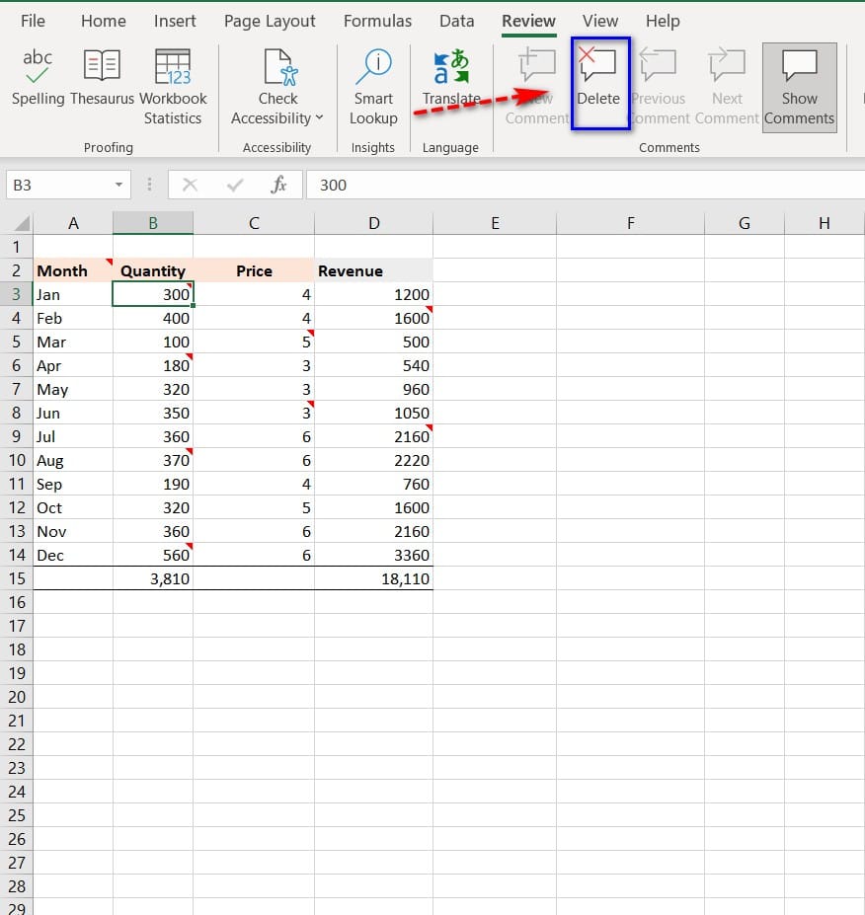Click the Jul month cell
Image resolution: width=865 pixels, height=915 pixels.
click(73, 436)
